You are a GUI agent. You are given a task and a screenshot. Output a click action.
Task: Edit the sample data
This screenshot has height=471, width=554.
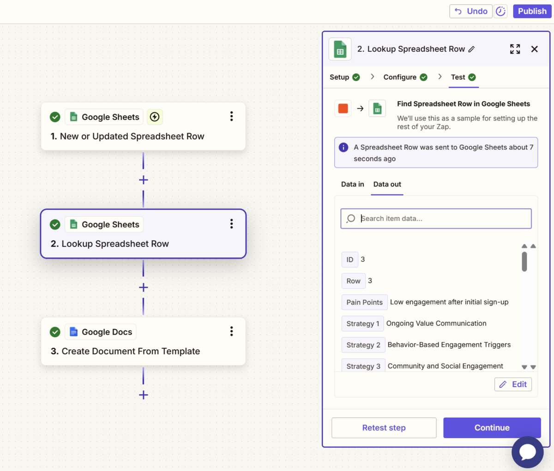[x=513, y=384]
